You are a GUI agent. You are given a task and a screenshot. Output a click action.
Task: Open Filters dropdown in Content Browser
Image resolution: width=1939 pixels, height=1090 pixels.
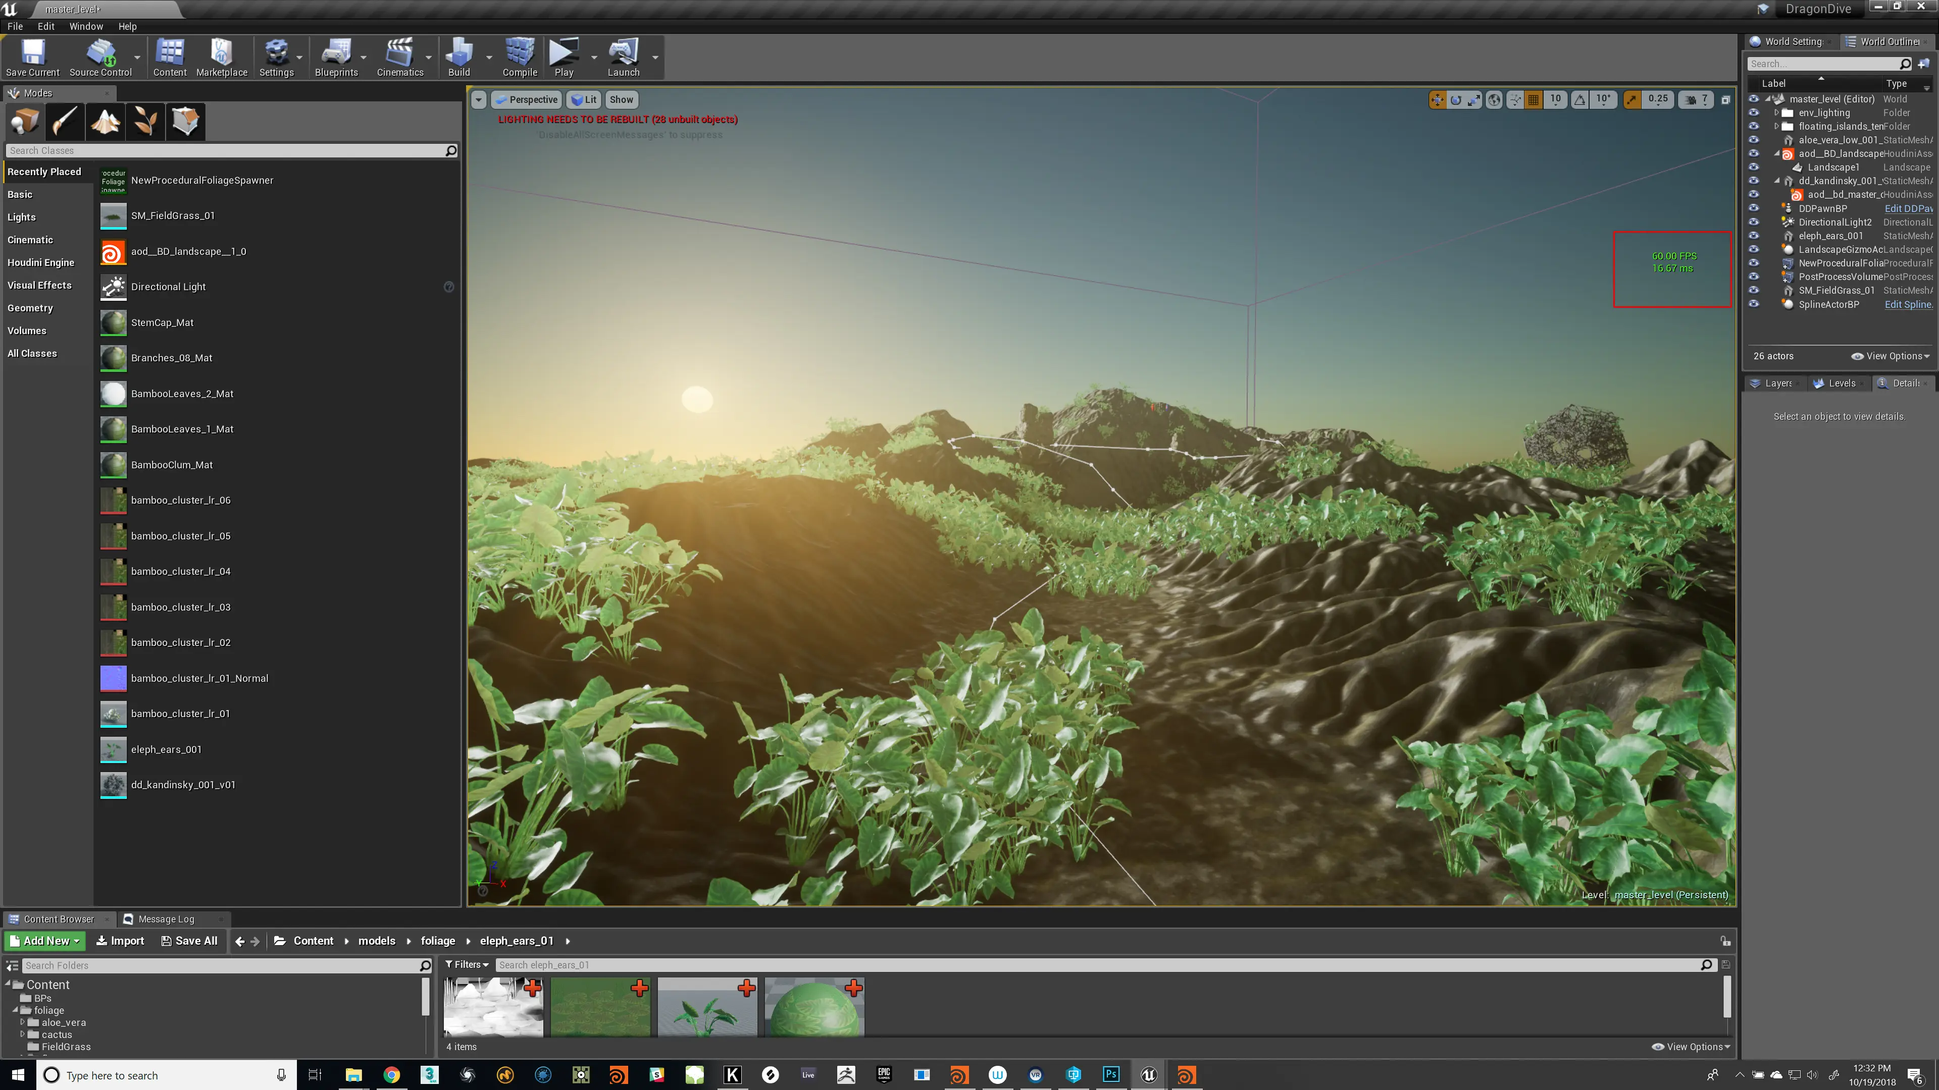coord(467,964)
